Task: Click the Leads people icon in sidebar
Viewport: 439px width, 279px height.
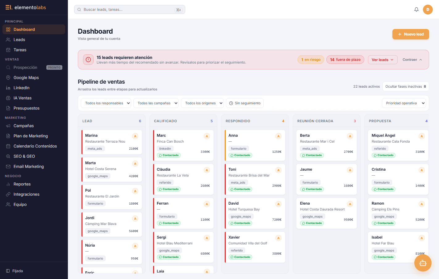Action: [x=8, y=40]
